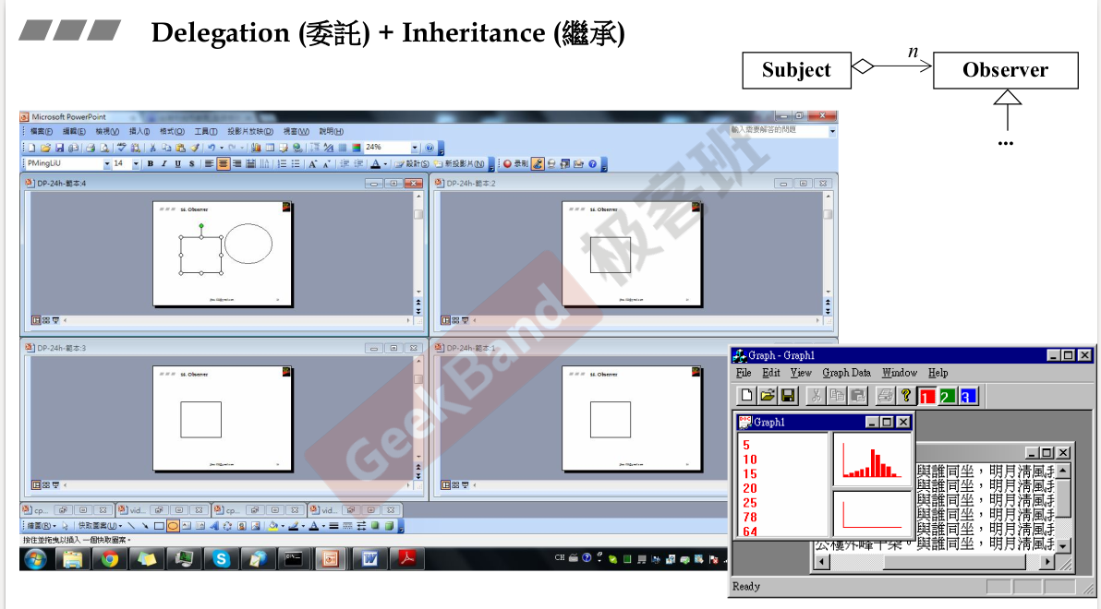
Task: Click the Insert Table icon in PowerPoint
Action: [271, 148]
